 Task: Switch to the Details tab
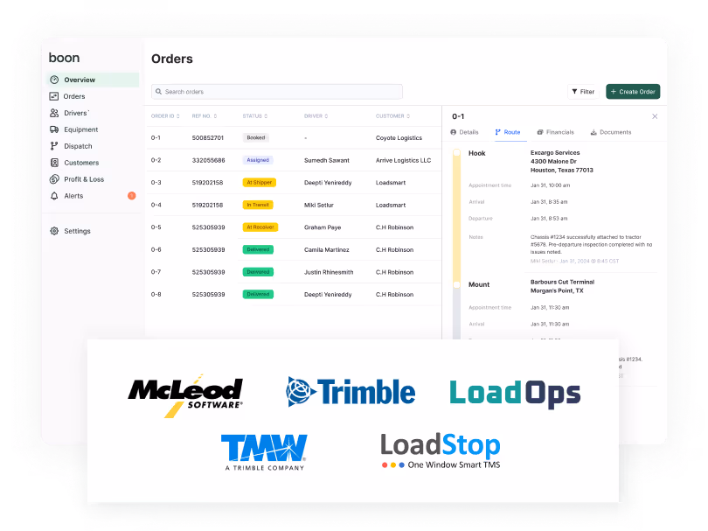click(x=465, y=132)
